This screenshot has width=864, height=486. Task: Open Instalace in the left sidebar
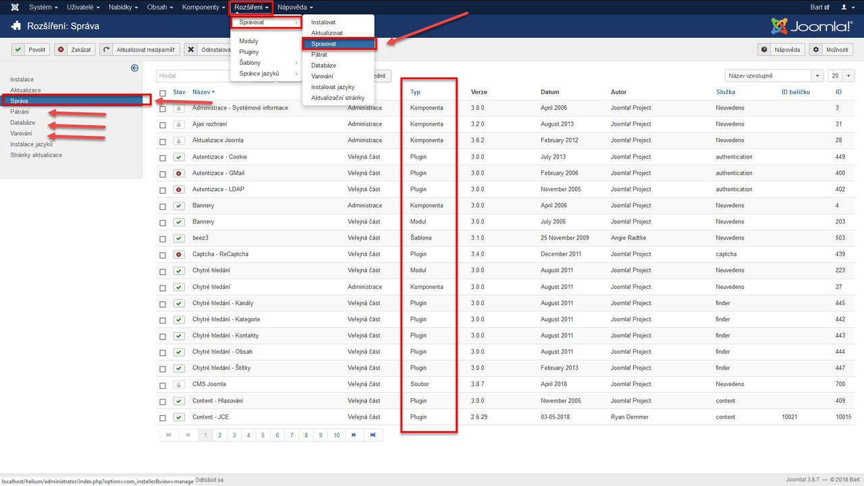[x=22, y=80]
